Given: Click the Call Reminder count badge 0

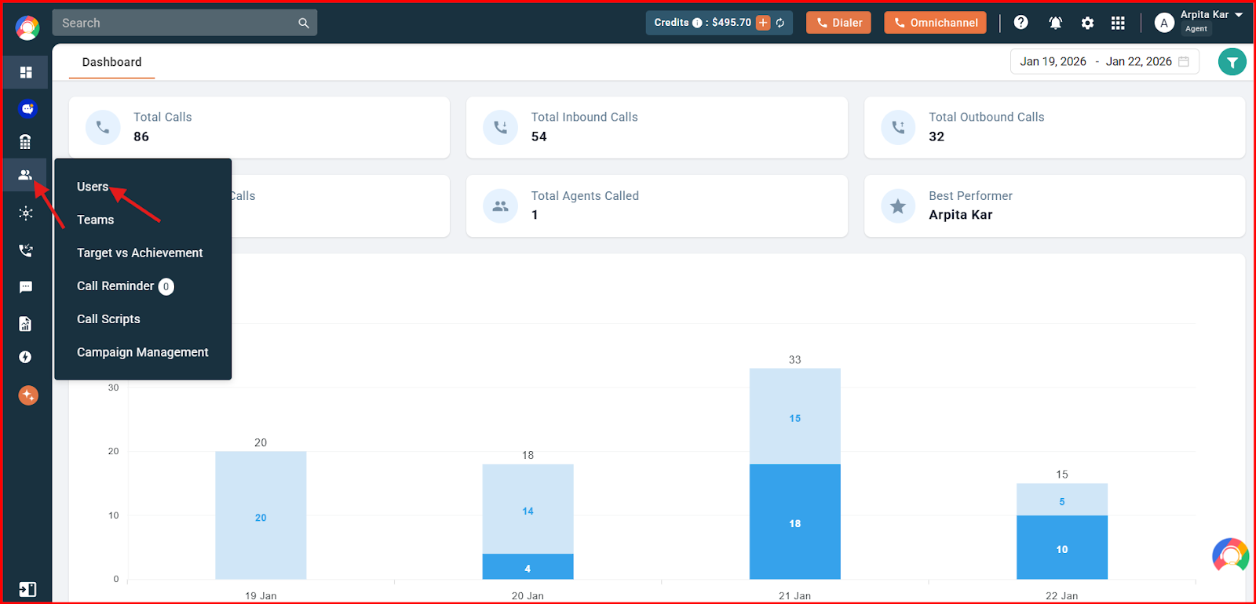Looking at the screenshot, I should [x=166, y=287].
